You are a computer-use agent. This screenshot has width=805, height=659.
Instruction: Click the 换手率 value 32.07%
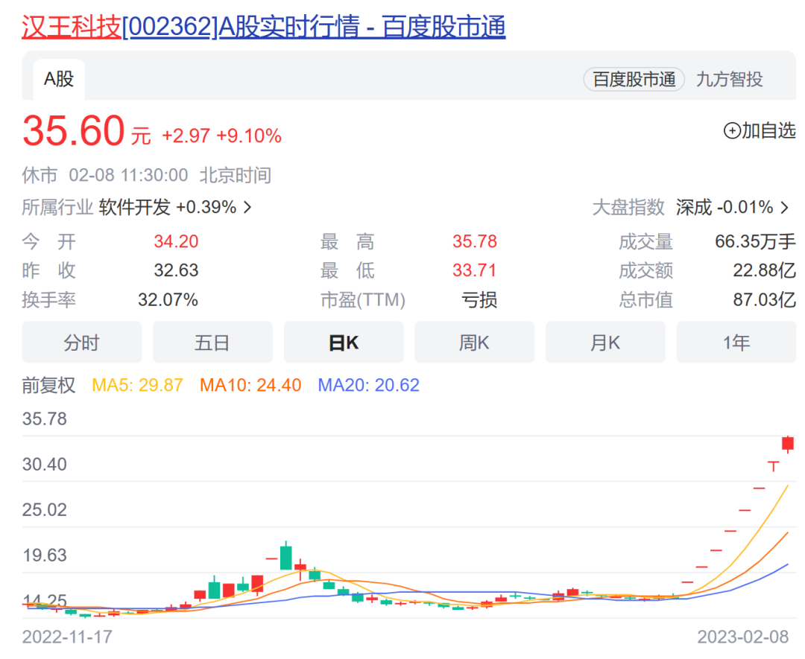(x=168, y=299)
